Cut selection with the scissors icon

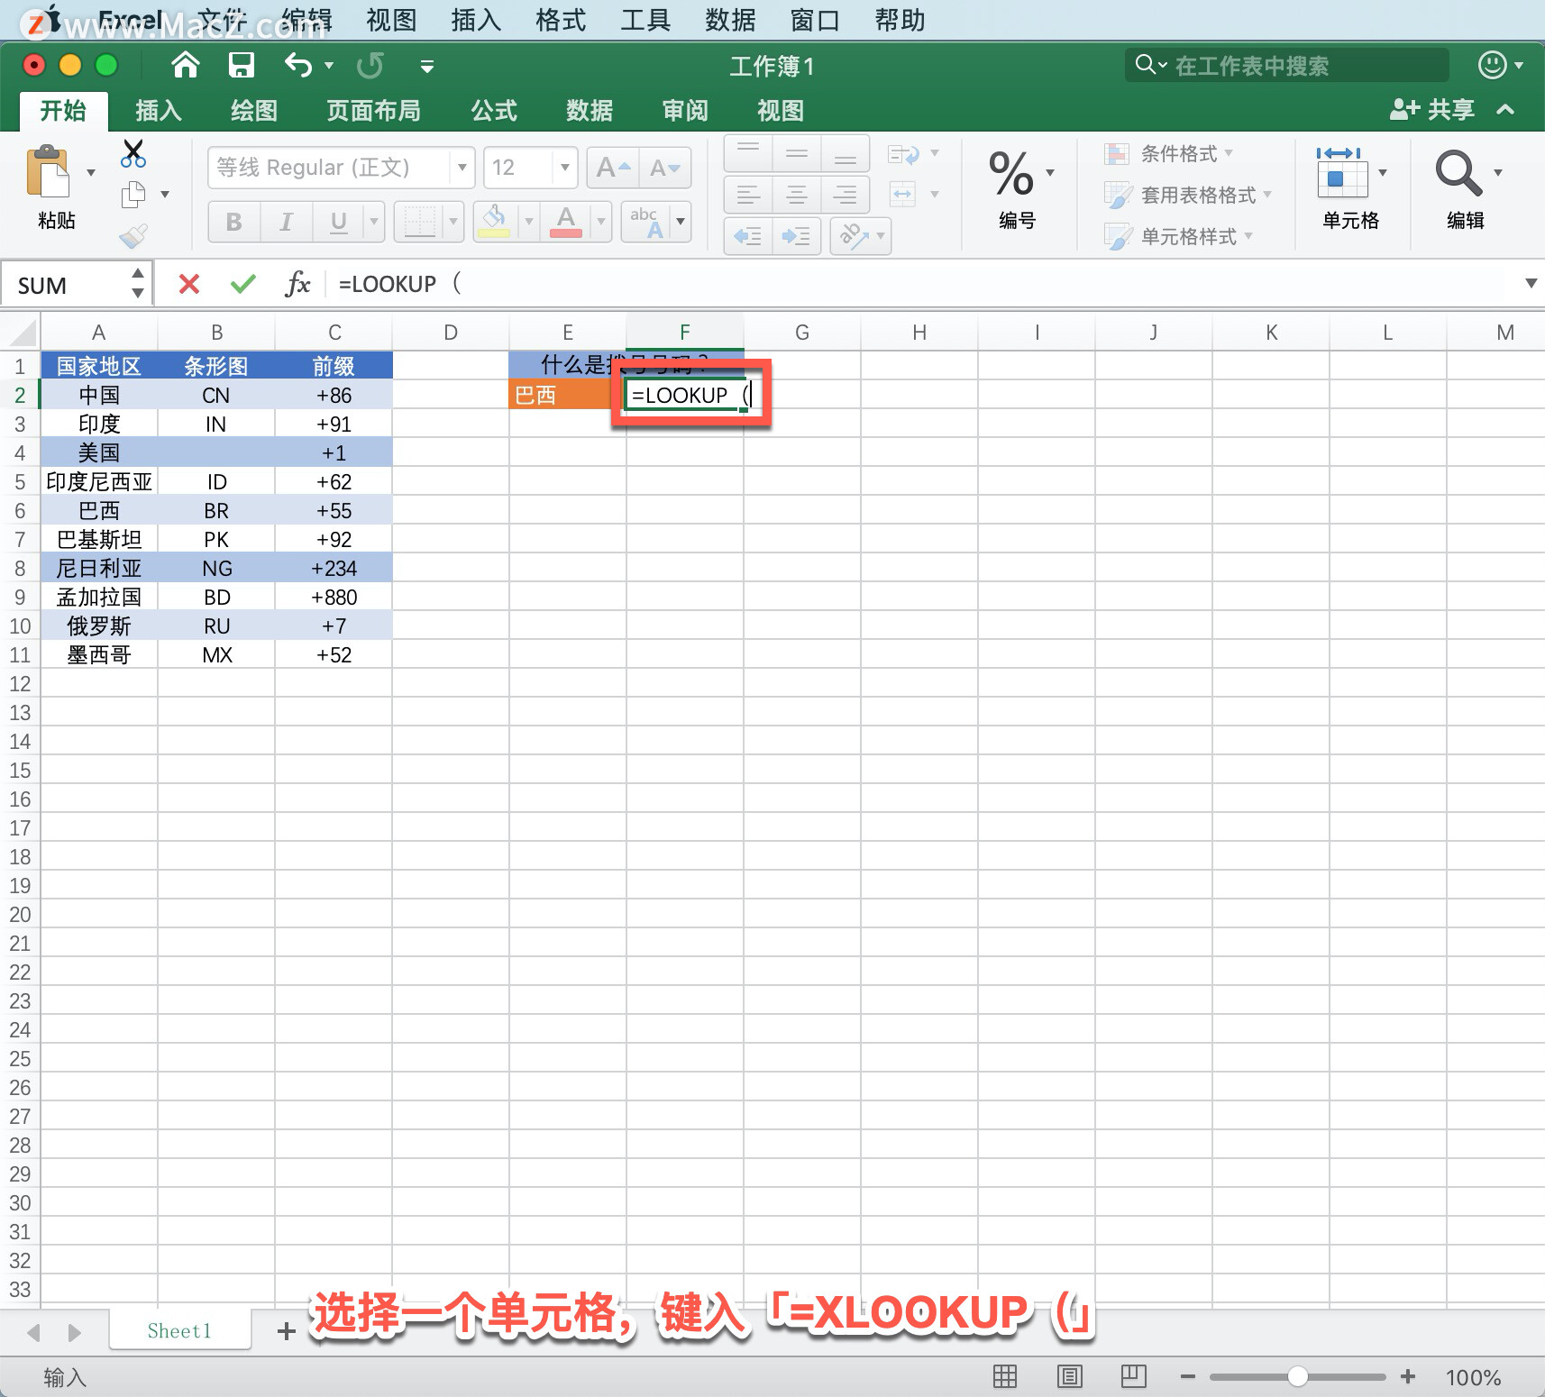(133, 153)
